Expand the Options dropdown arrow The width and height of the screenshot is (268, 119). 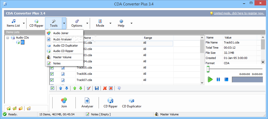[x=87, y=23]
